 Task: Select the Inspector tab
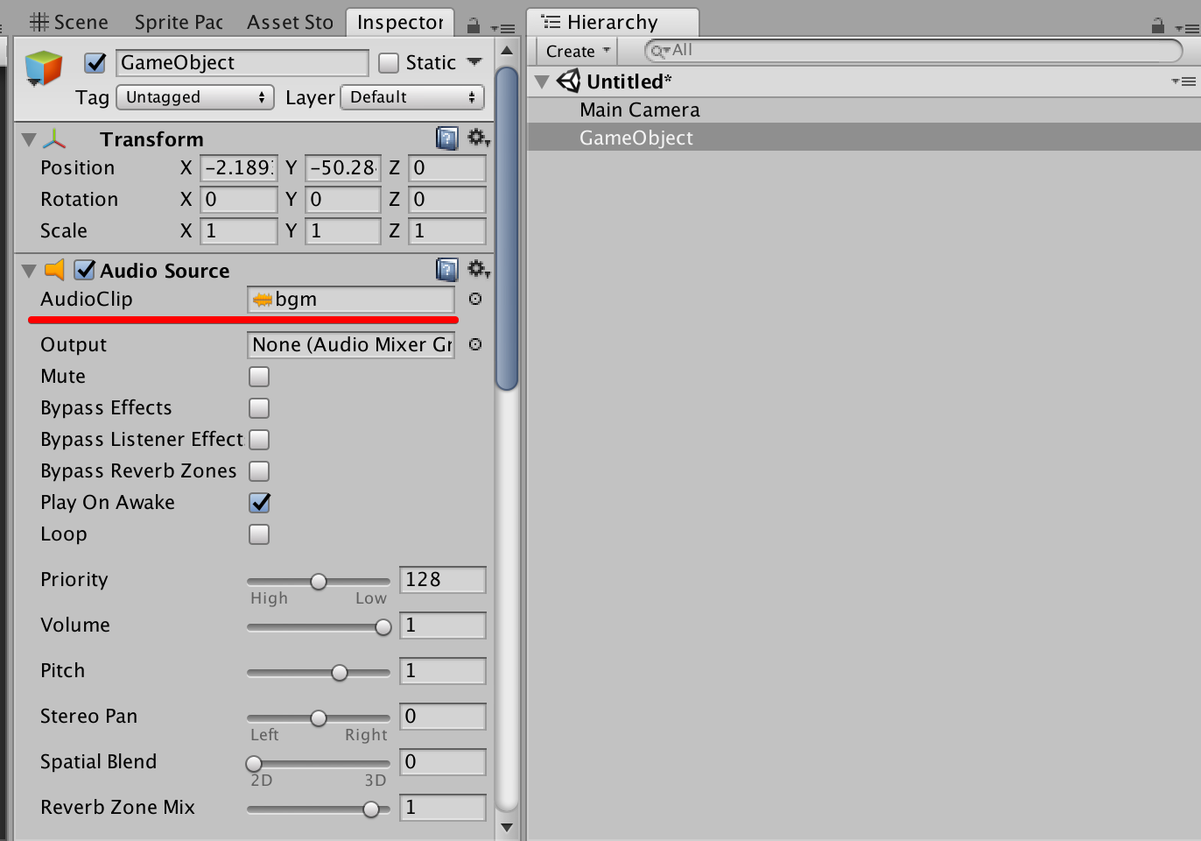click(400, 22)
